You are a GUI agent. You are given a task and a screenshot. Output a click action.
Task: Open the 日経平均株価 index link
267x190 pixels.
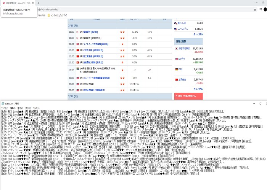pyautogui.click(x=184, y=49)
